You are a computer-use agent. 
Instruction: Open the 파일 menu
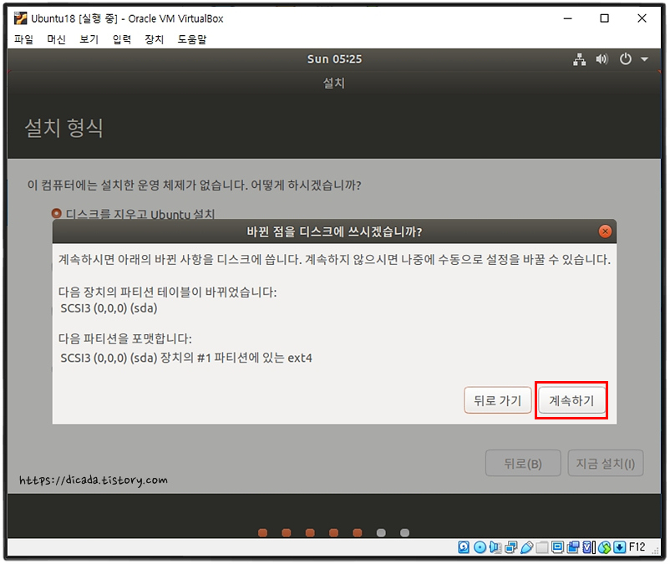point(23,39)
